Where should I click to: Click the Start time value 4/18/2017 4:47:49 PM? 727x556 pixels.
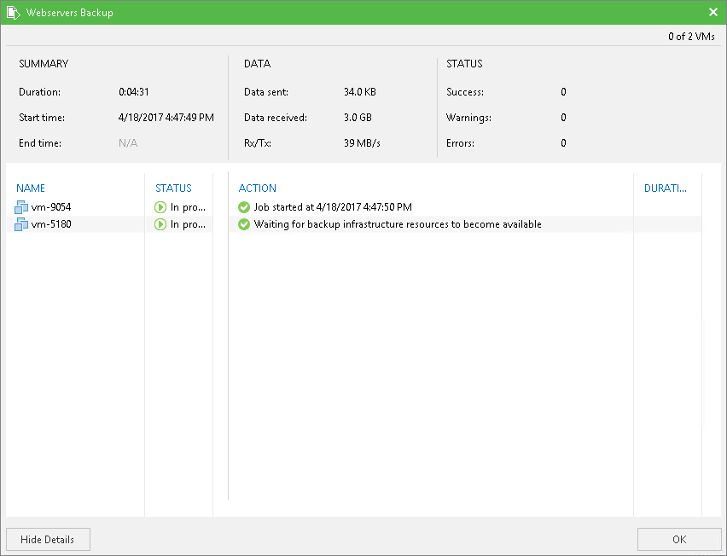pyautogui.click(x=166, y=117)
